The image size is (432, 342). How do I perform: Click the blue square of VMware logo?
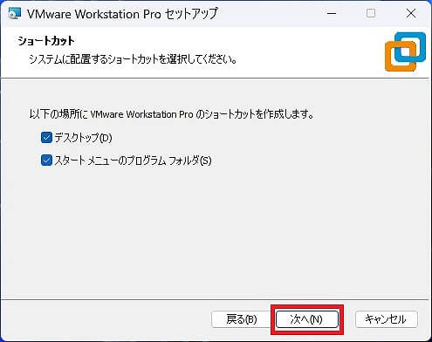[x=410, y=47]
